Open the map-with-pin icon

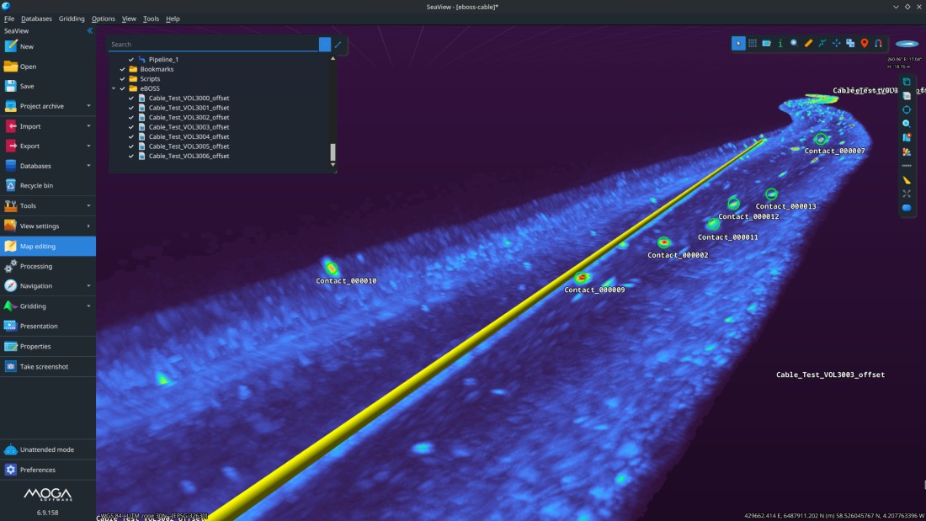[907, 138]
